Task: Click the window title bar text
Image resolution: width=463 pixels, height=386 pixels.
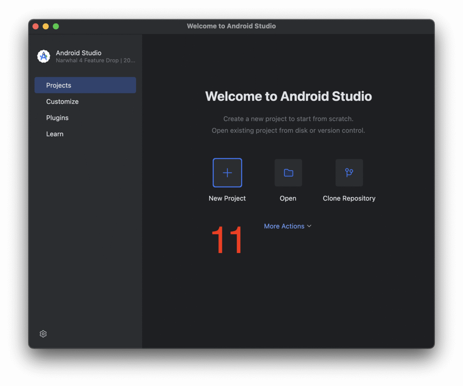Action: [x=231, y=26]
